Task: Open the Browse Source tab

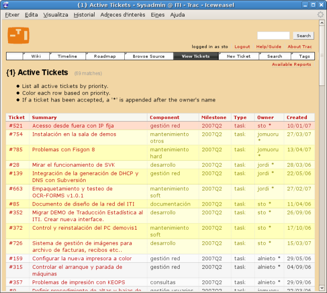Action: (148, 56)
